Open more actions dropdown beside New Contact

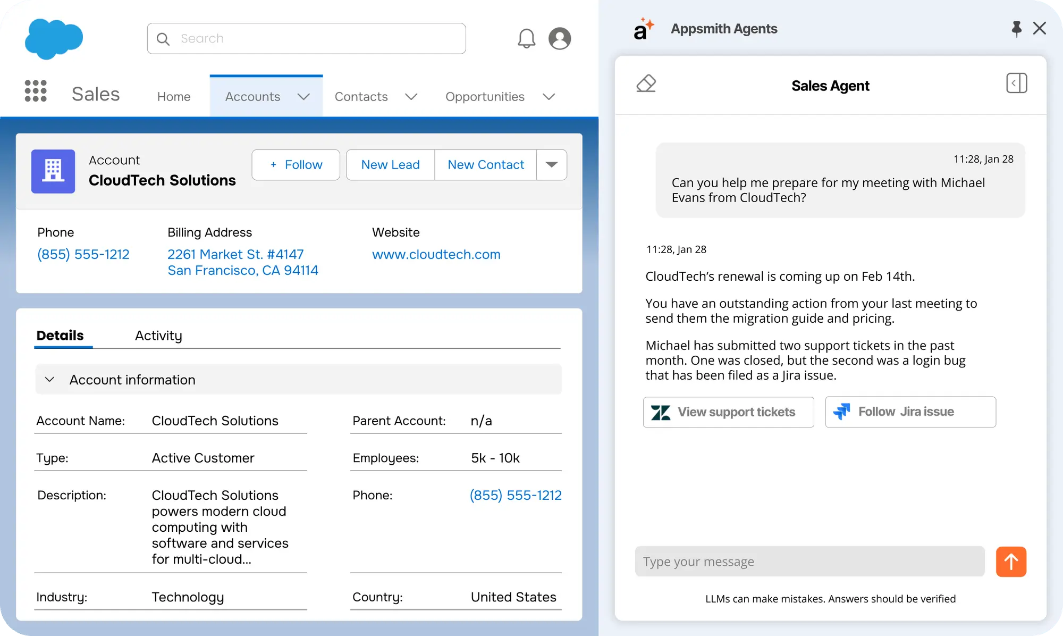pos(552,165)
